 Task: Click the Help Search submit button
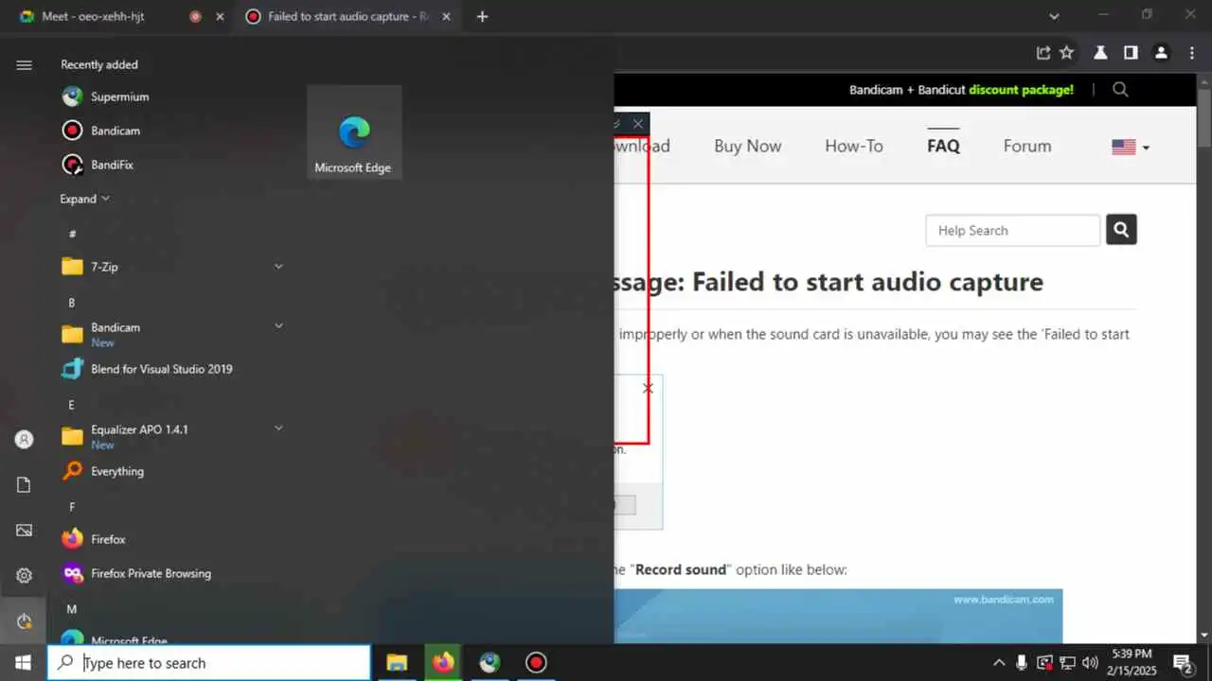pos(1121,230)
